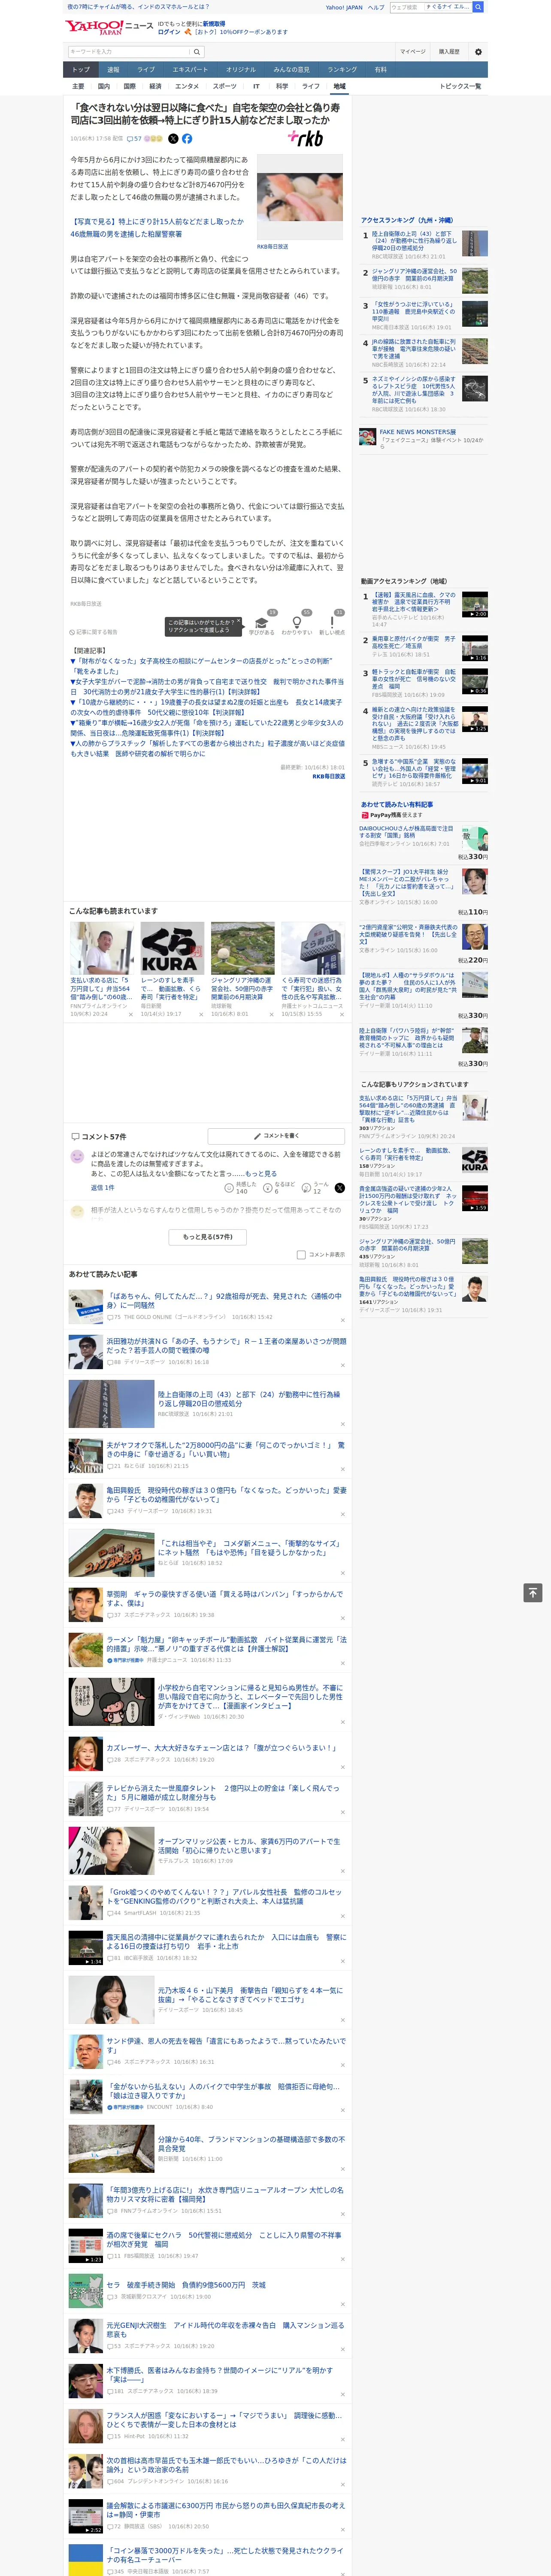Play video ranking 1 露天風呂 thumbnail
The height and width of the screenshot is (2576, 551).
pyautogui.click(x=475, y=604)
